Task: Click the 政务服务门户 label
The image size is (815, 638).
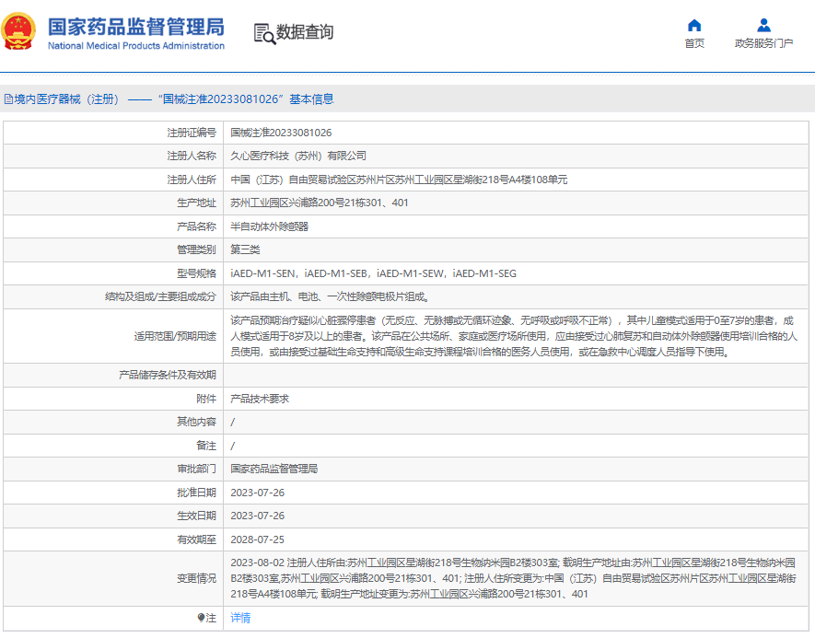Action: click(763, 43)
